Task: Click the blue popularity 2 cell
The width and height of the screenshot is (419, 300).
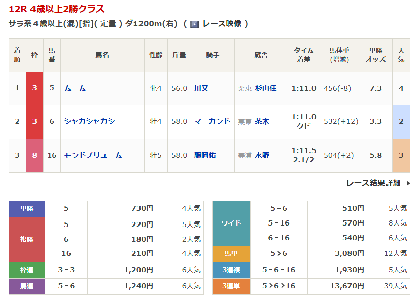Action: (401, 121)
